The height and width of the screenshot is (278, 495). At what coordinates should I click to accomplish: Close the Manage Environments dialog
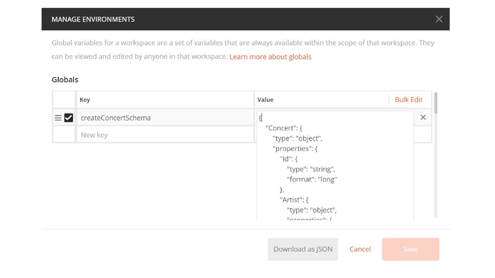coord(439,19)
